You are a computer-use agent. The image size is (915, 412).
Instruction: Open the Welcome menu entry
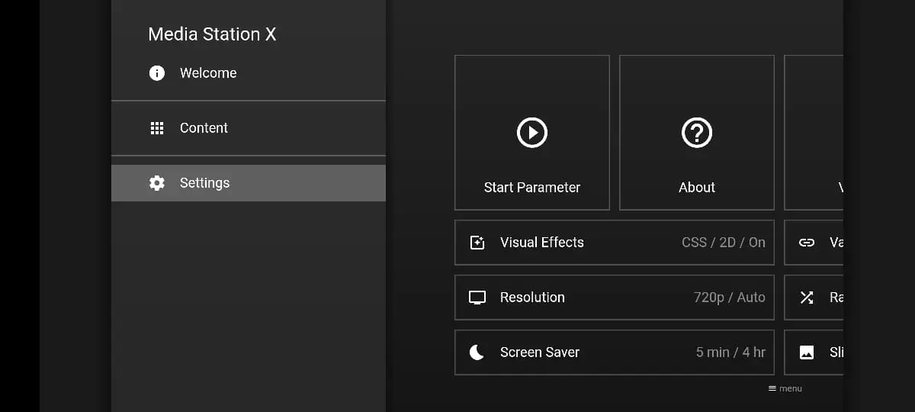208,73
